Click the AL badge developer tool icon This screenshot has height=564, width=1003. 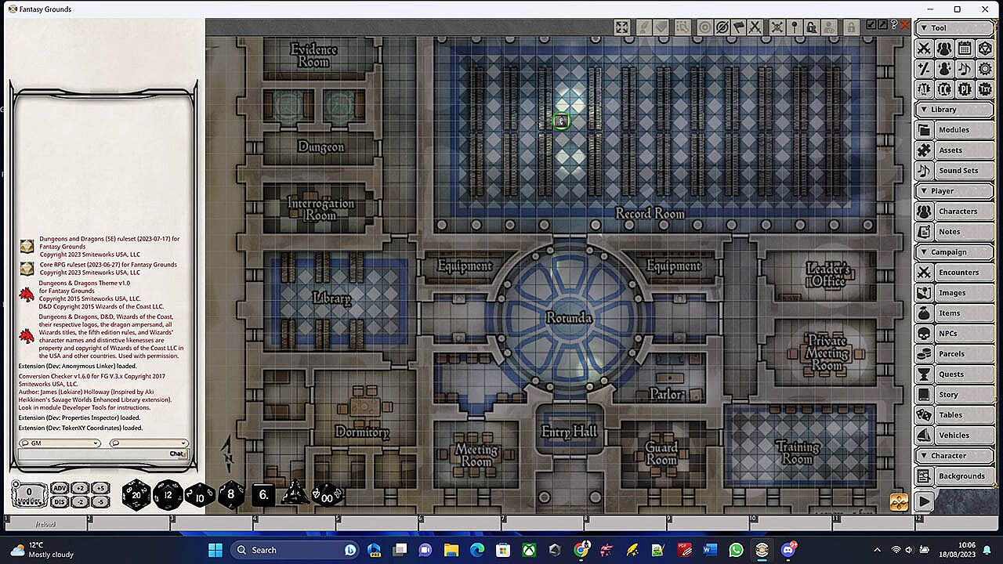tap(924, 89)
